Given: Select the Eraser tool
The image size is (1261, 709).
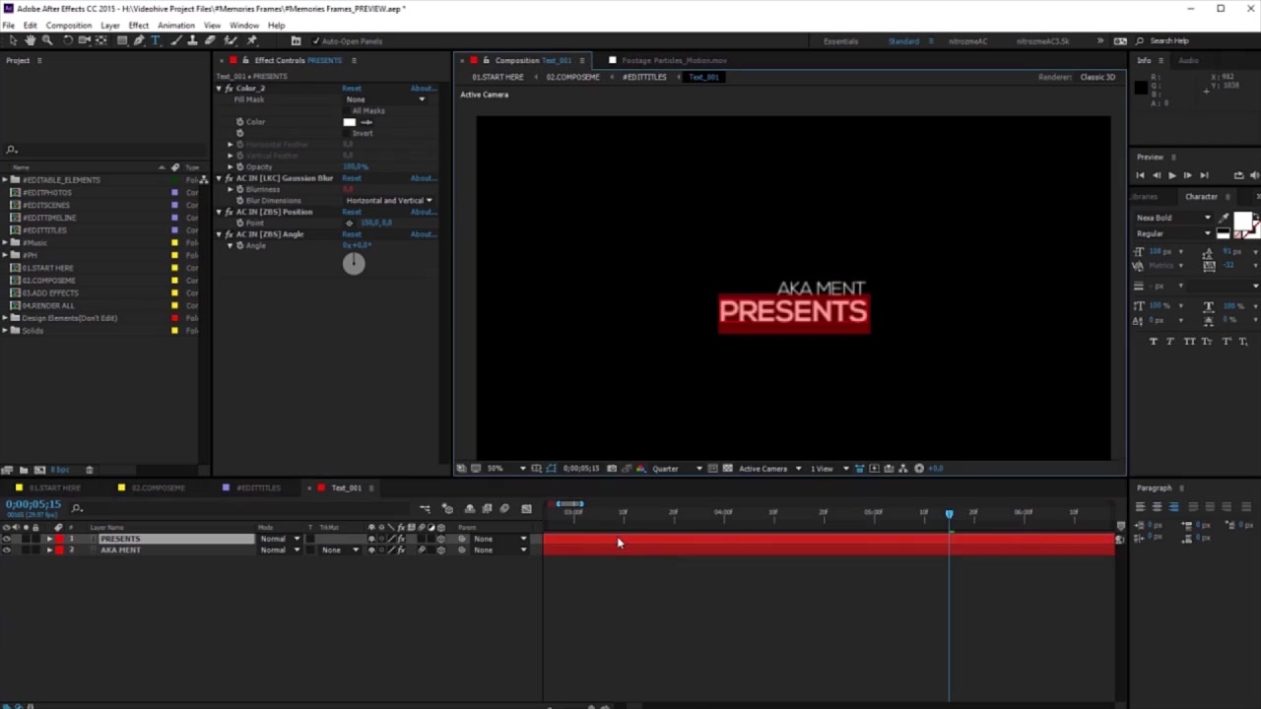Looking at the screenshot, I should pyautogui.click(x=210, y=40).
